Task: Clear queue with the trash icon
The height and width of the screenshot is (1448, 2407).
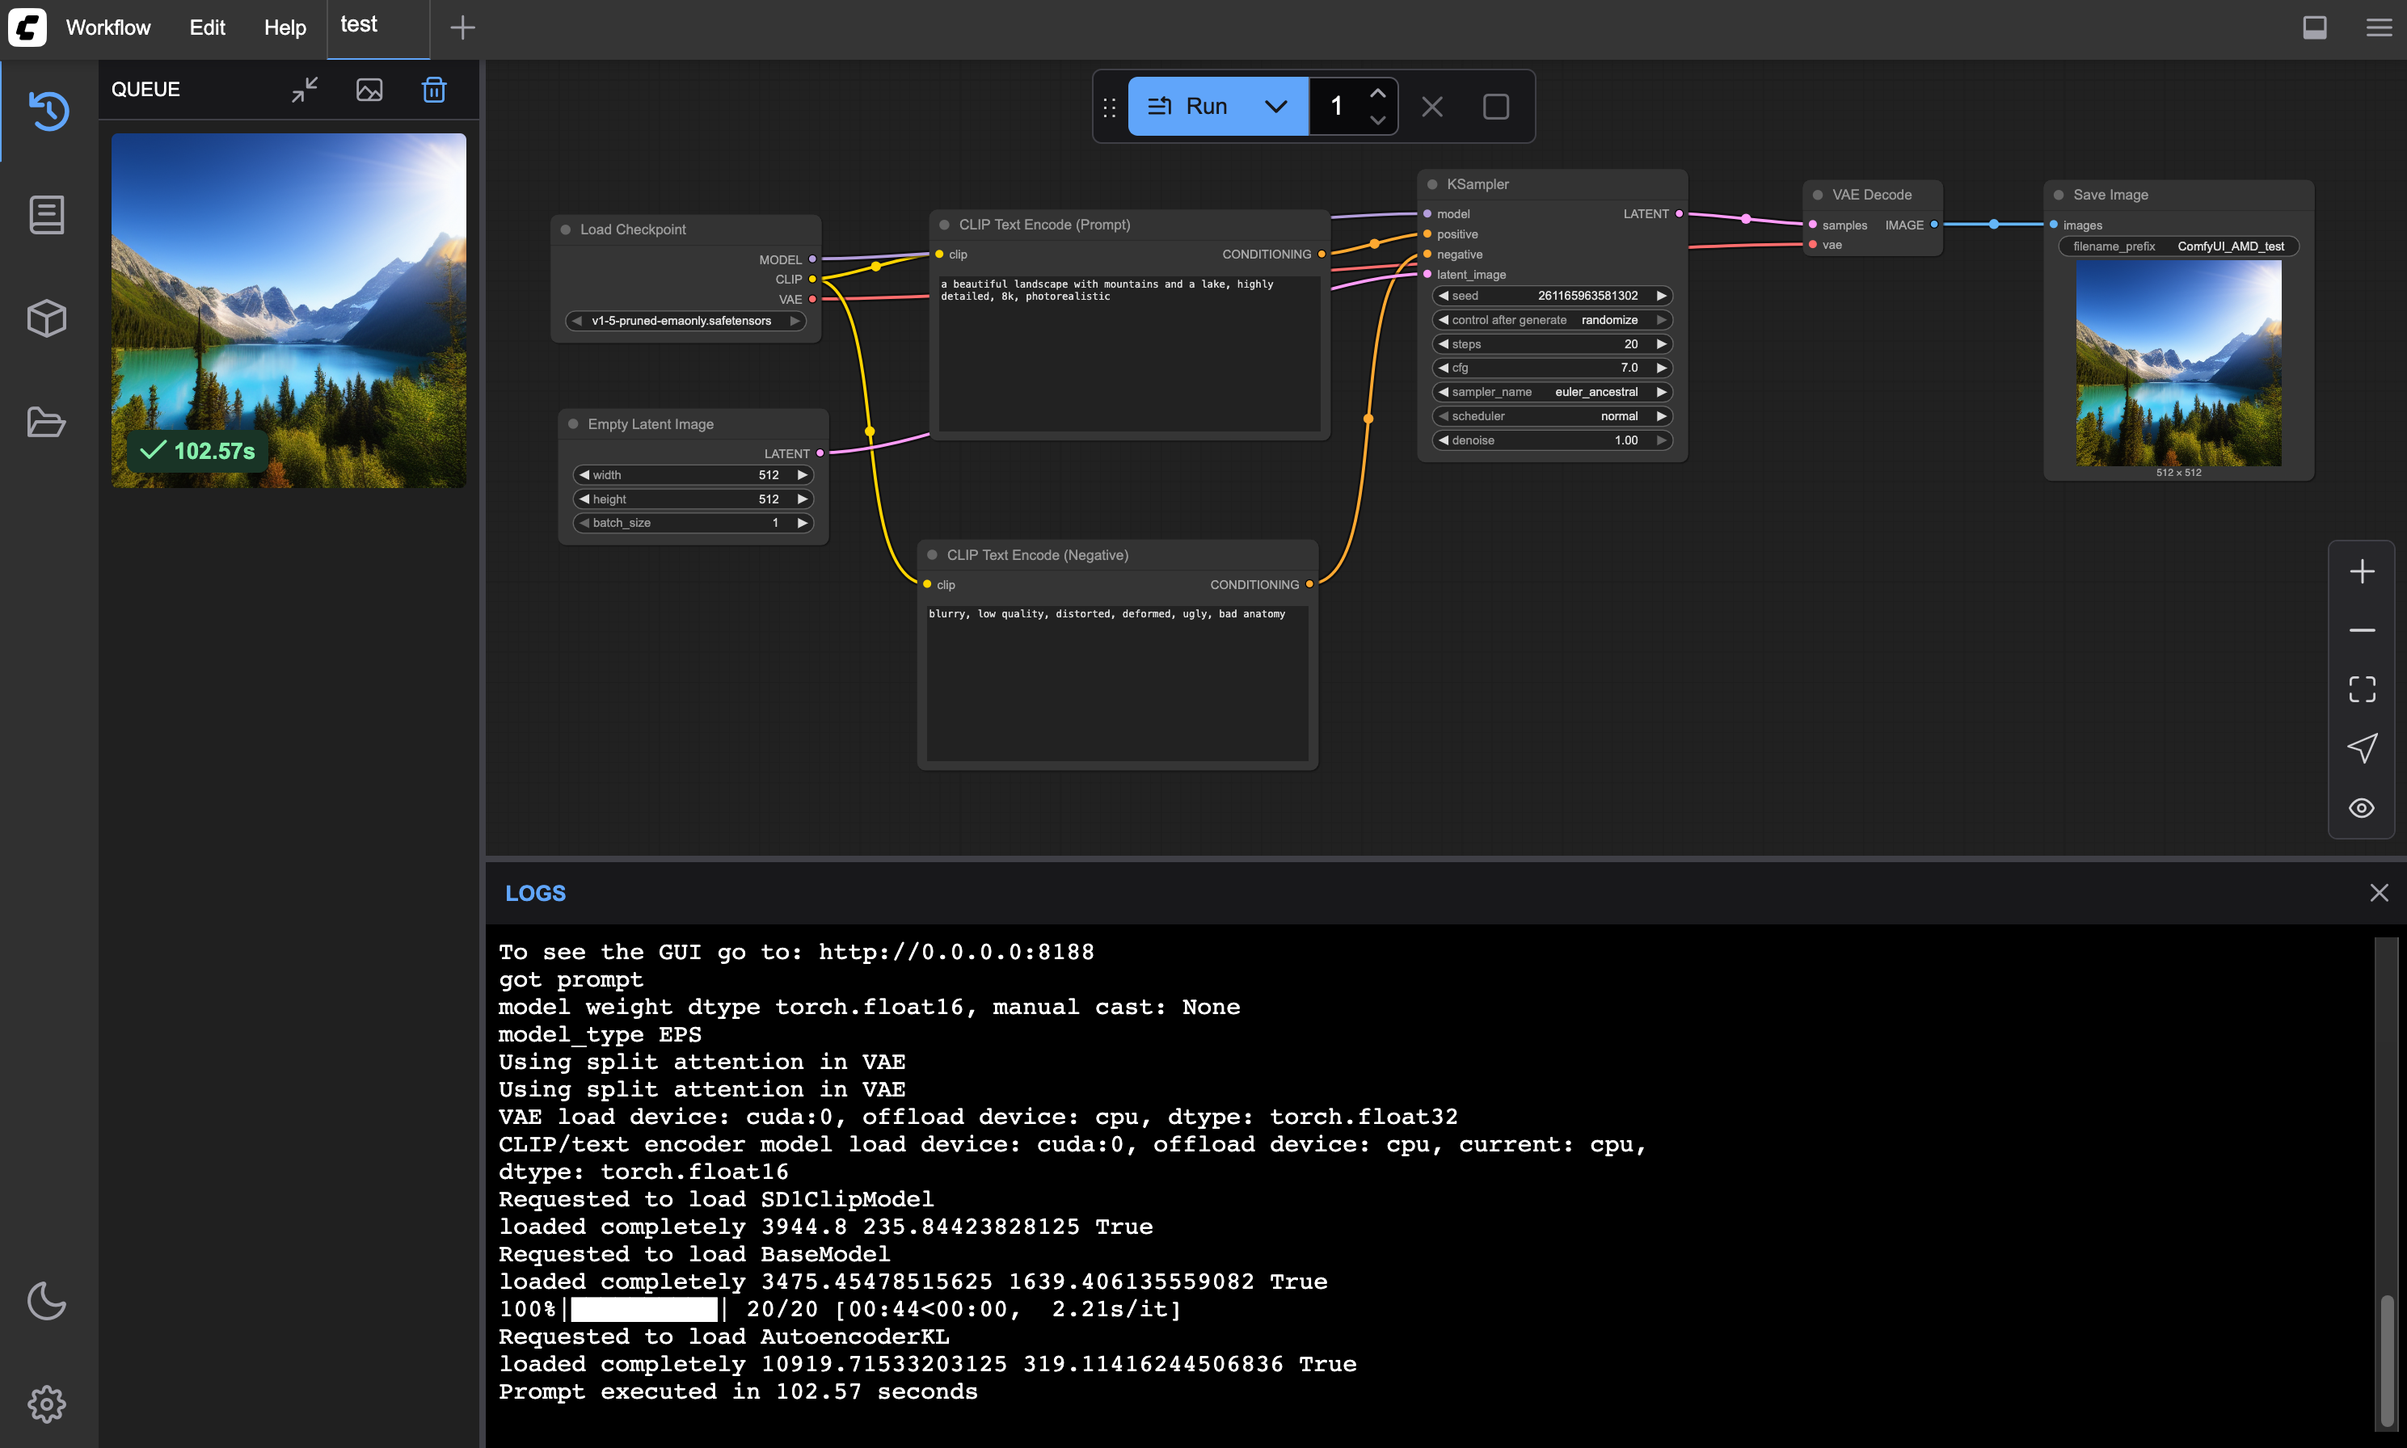Action: click(x=433, y=90)
